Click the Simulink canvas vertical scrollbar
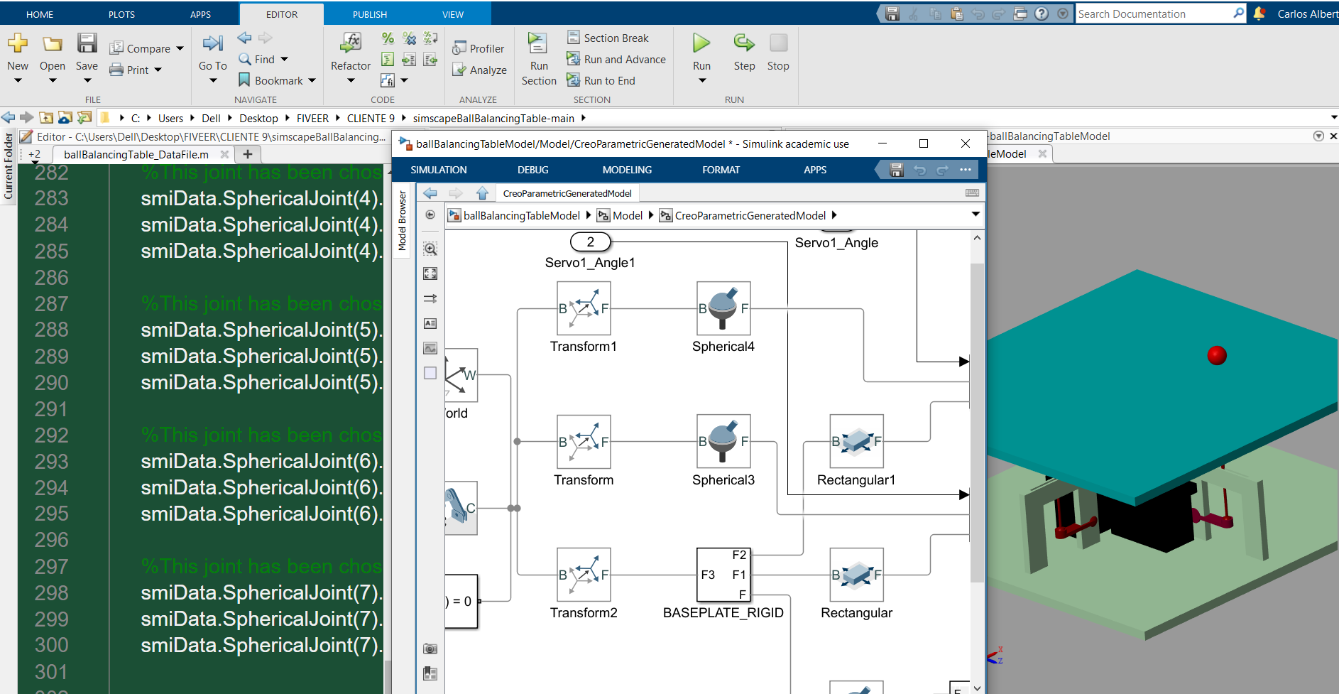Screen dimensions: 1339x694 [x=977, y=423]
